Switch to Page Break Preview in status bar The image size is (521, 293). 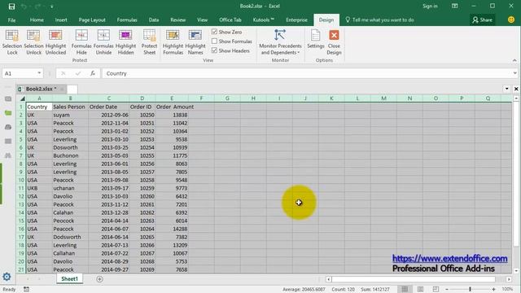pos(436,290)
